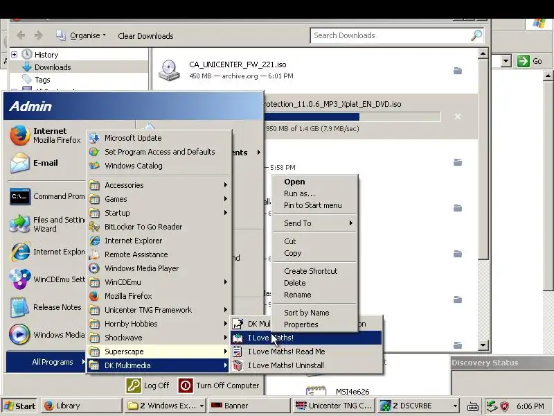Image resolution: width=554 pixels, height=416 pixels.
Task: Choose Run as... in the context menu
Action: click(314, 193)
